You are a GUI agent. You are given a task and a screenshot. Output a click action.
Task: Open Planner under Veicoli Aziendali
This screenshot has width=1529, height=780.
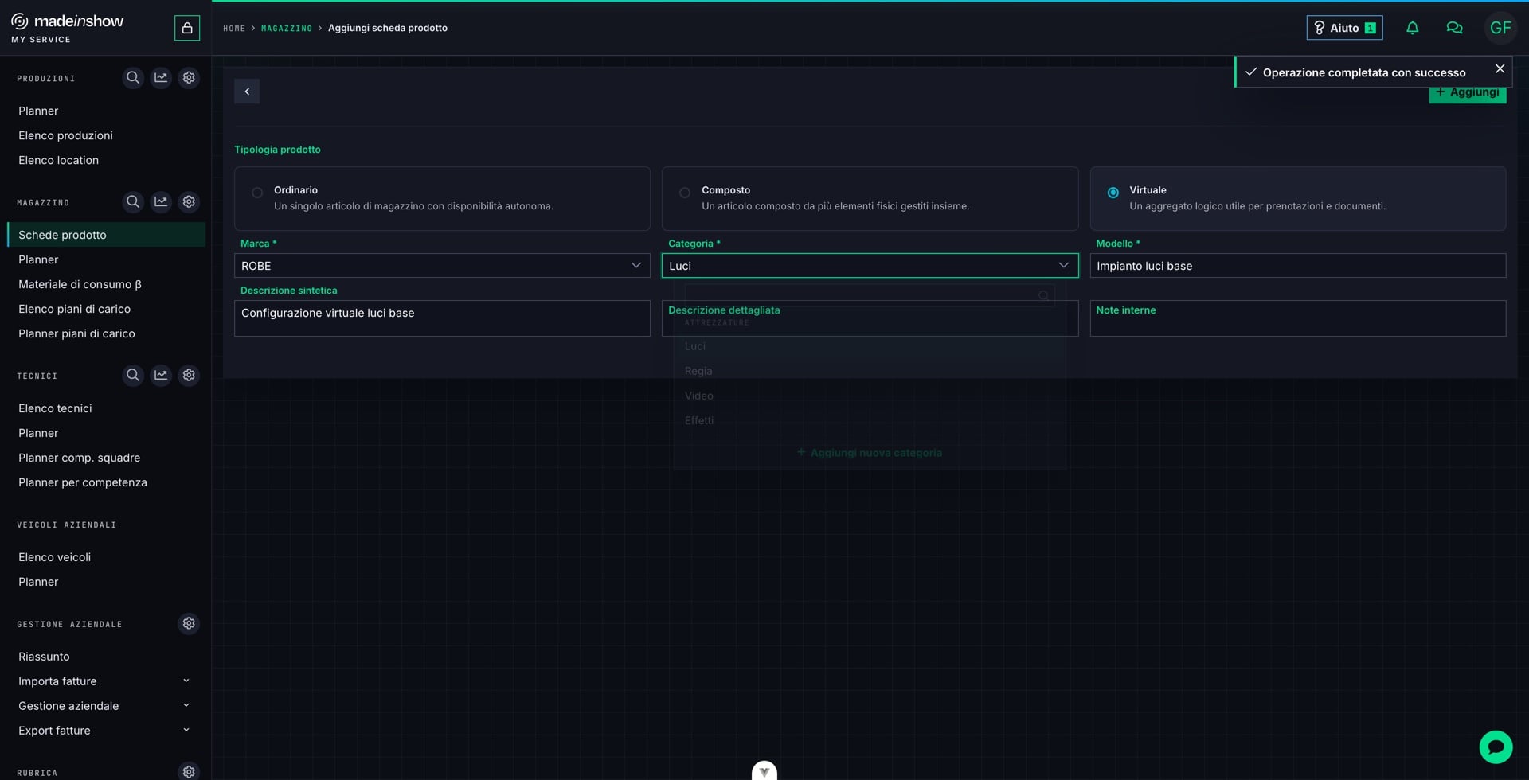38,582
